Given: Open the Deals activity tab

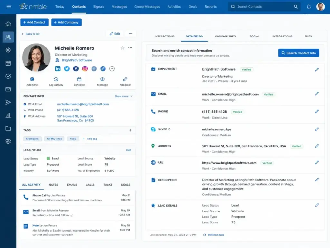Looking at the screenshot, I should (126, 184).
